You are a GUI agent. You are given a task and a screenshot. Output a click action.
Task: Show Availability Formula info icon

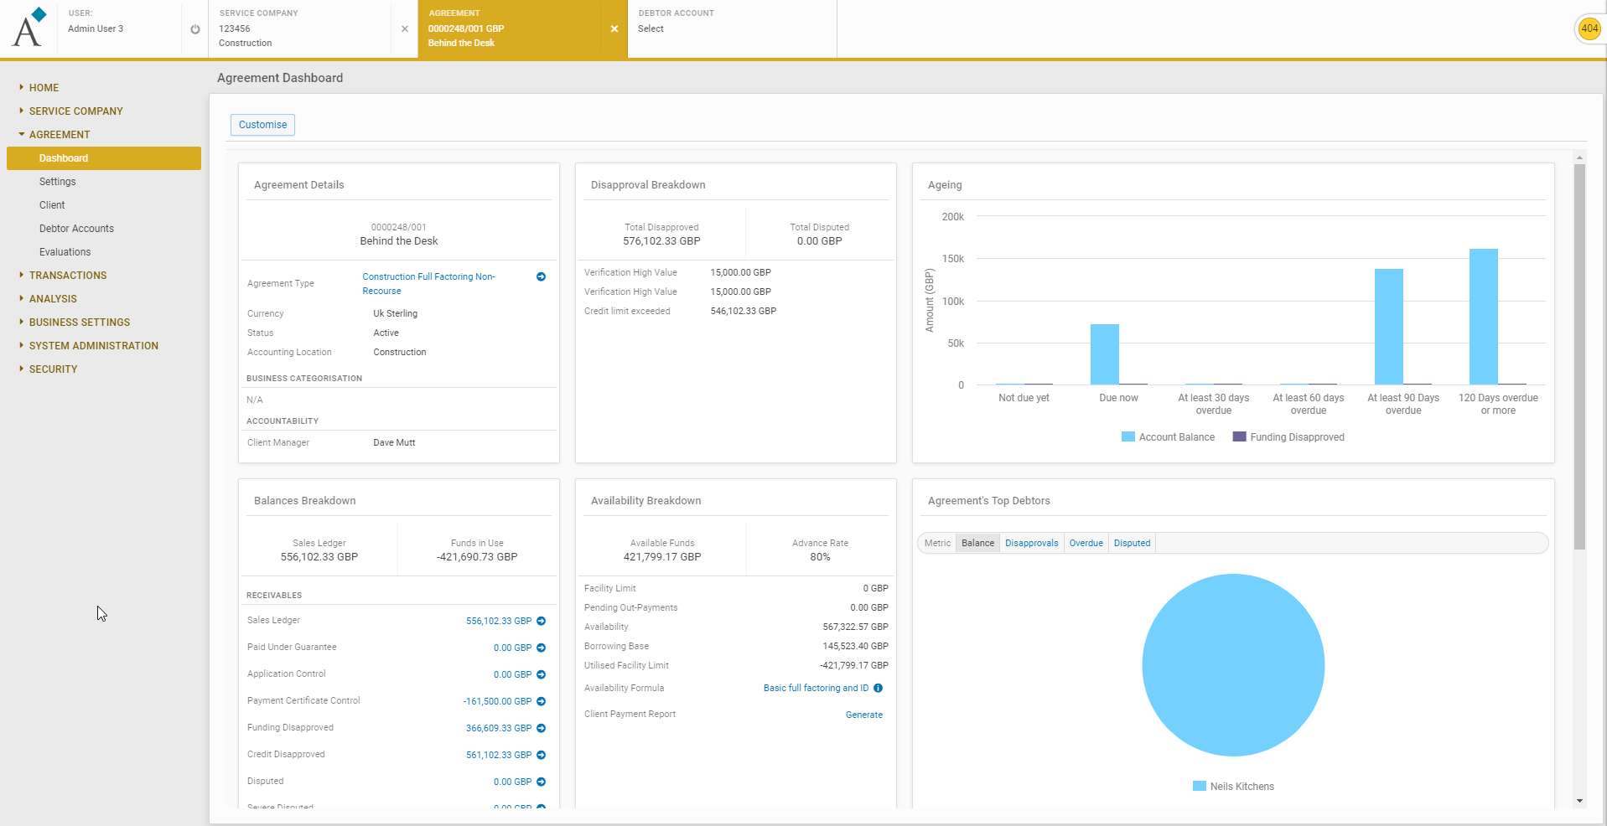[879, 688]
